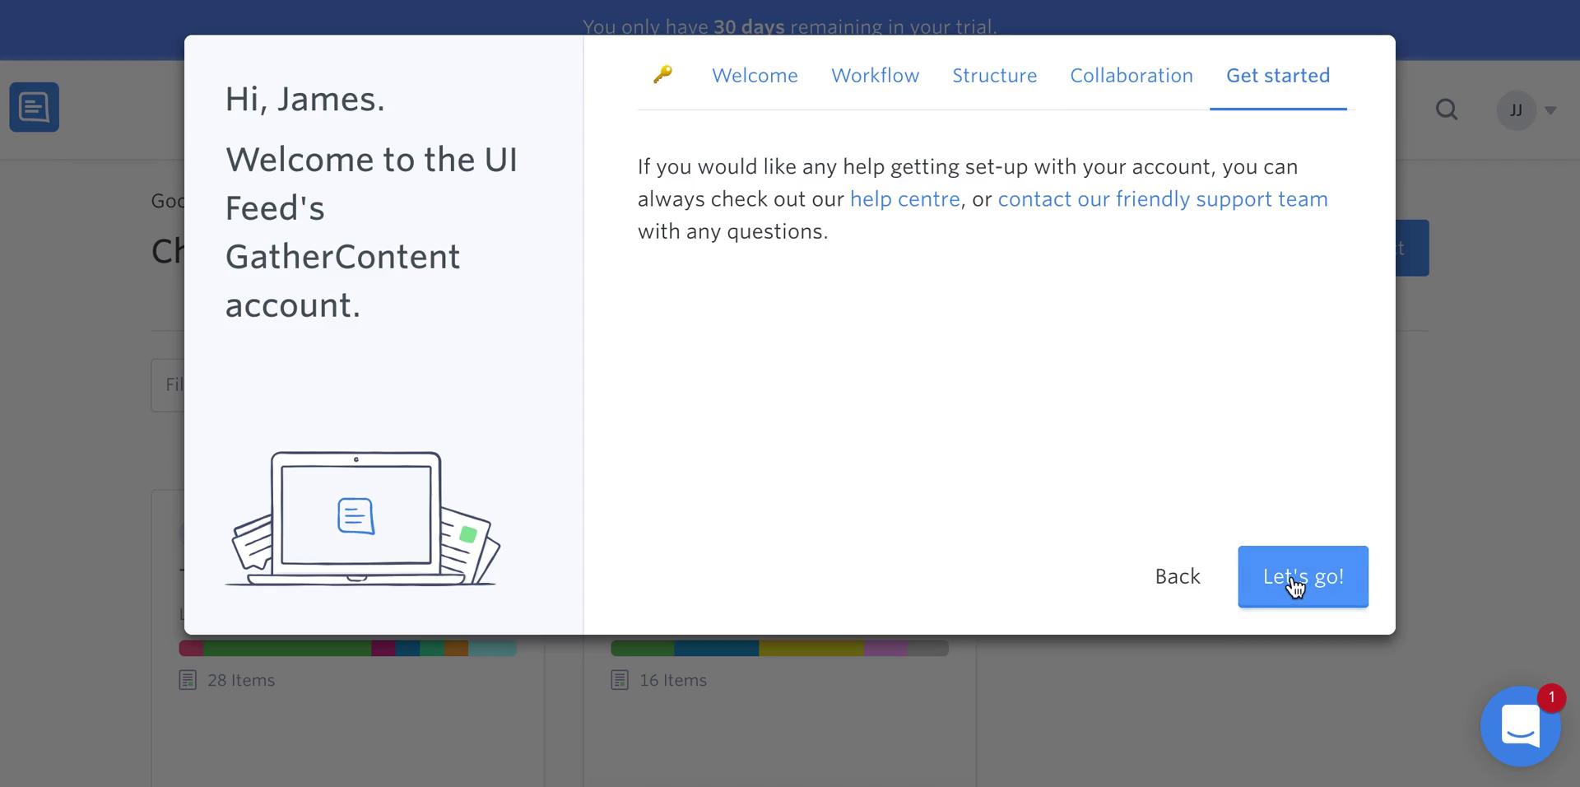This screenshot has height=787, width=1580.
Task: Select the Get started tab
Action: 1278,75
